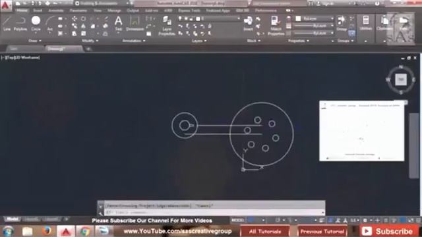Select the Text annotation tool
The width and height of the screenshot is (422, 237).
click(119, 24)
